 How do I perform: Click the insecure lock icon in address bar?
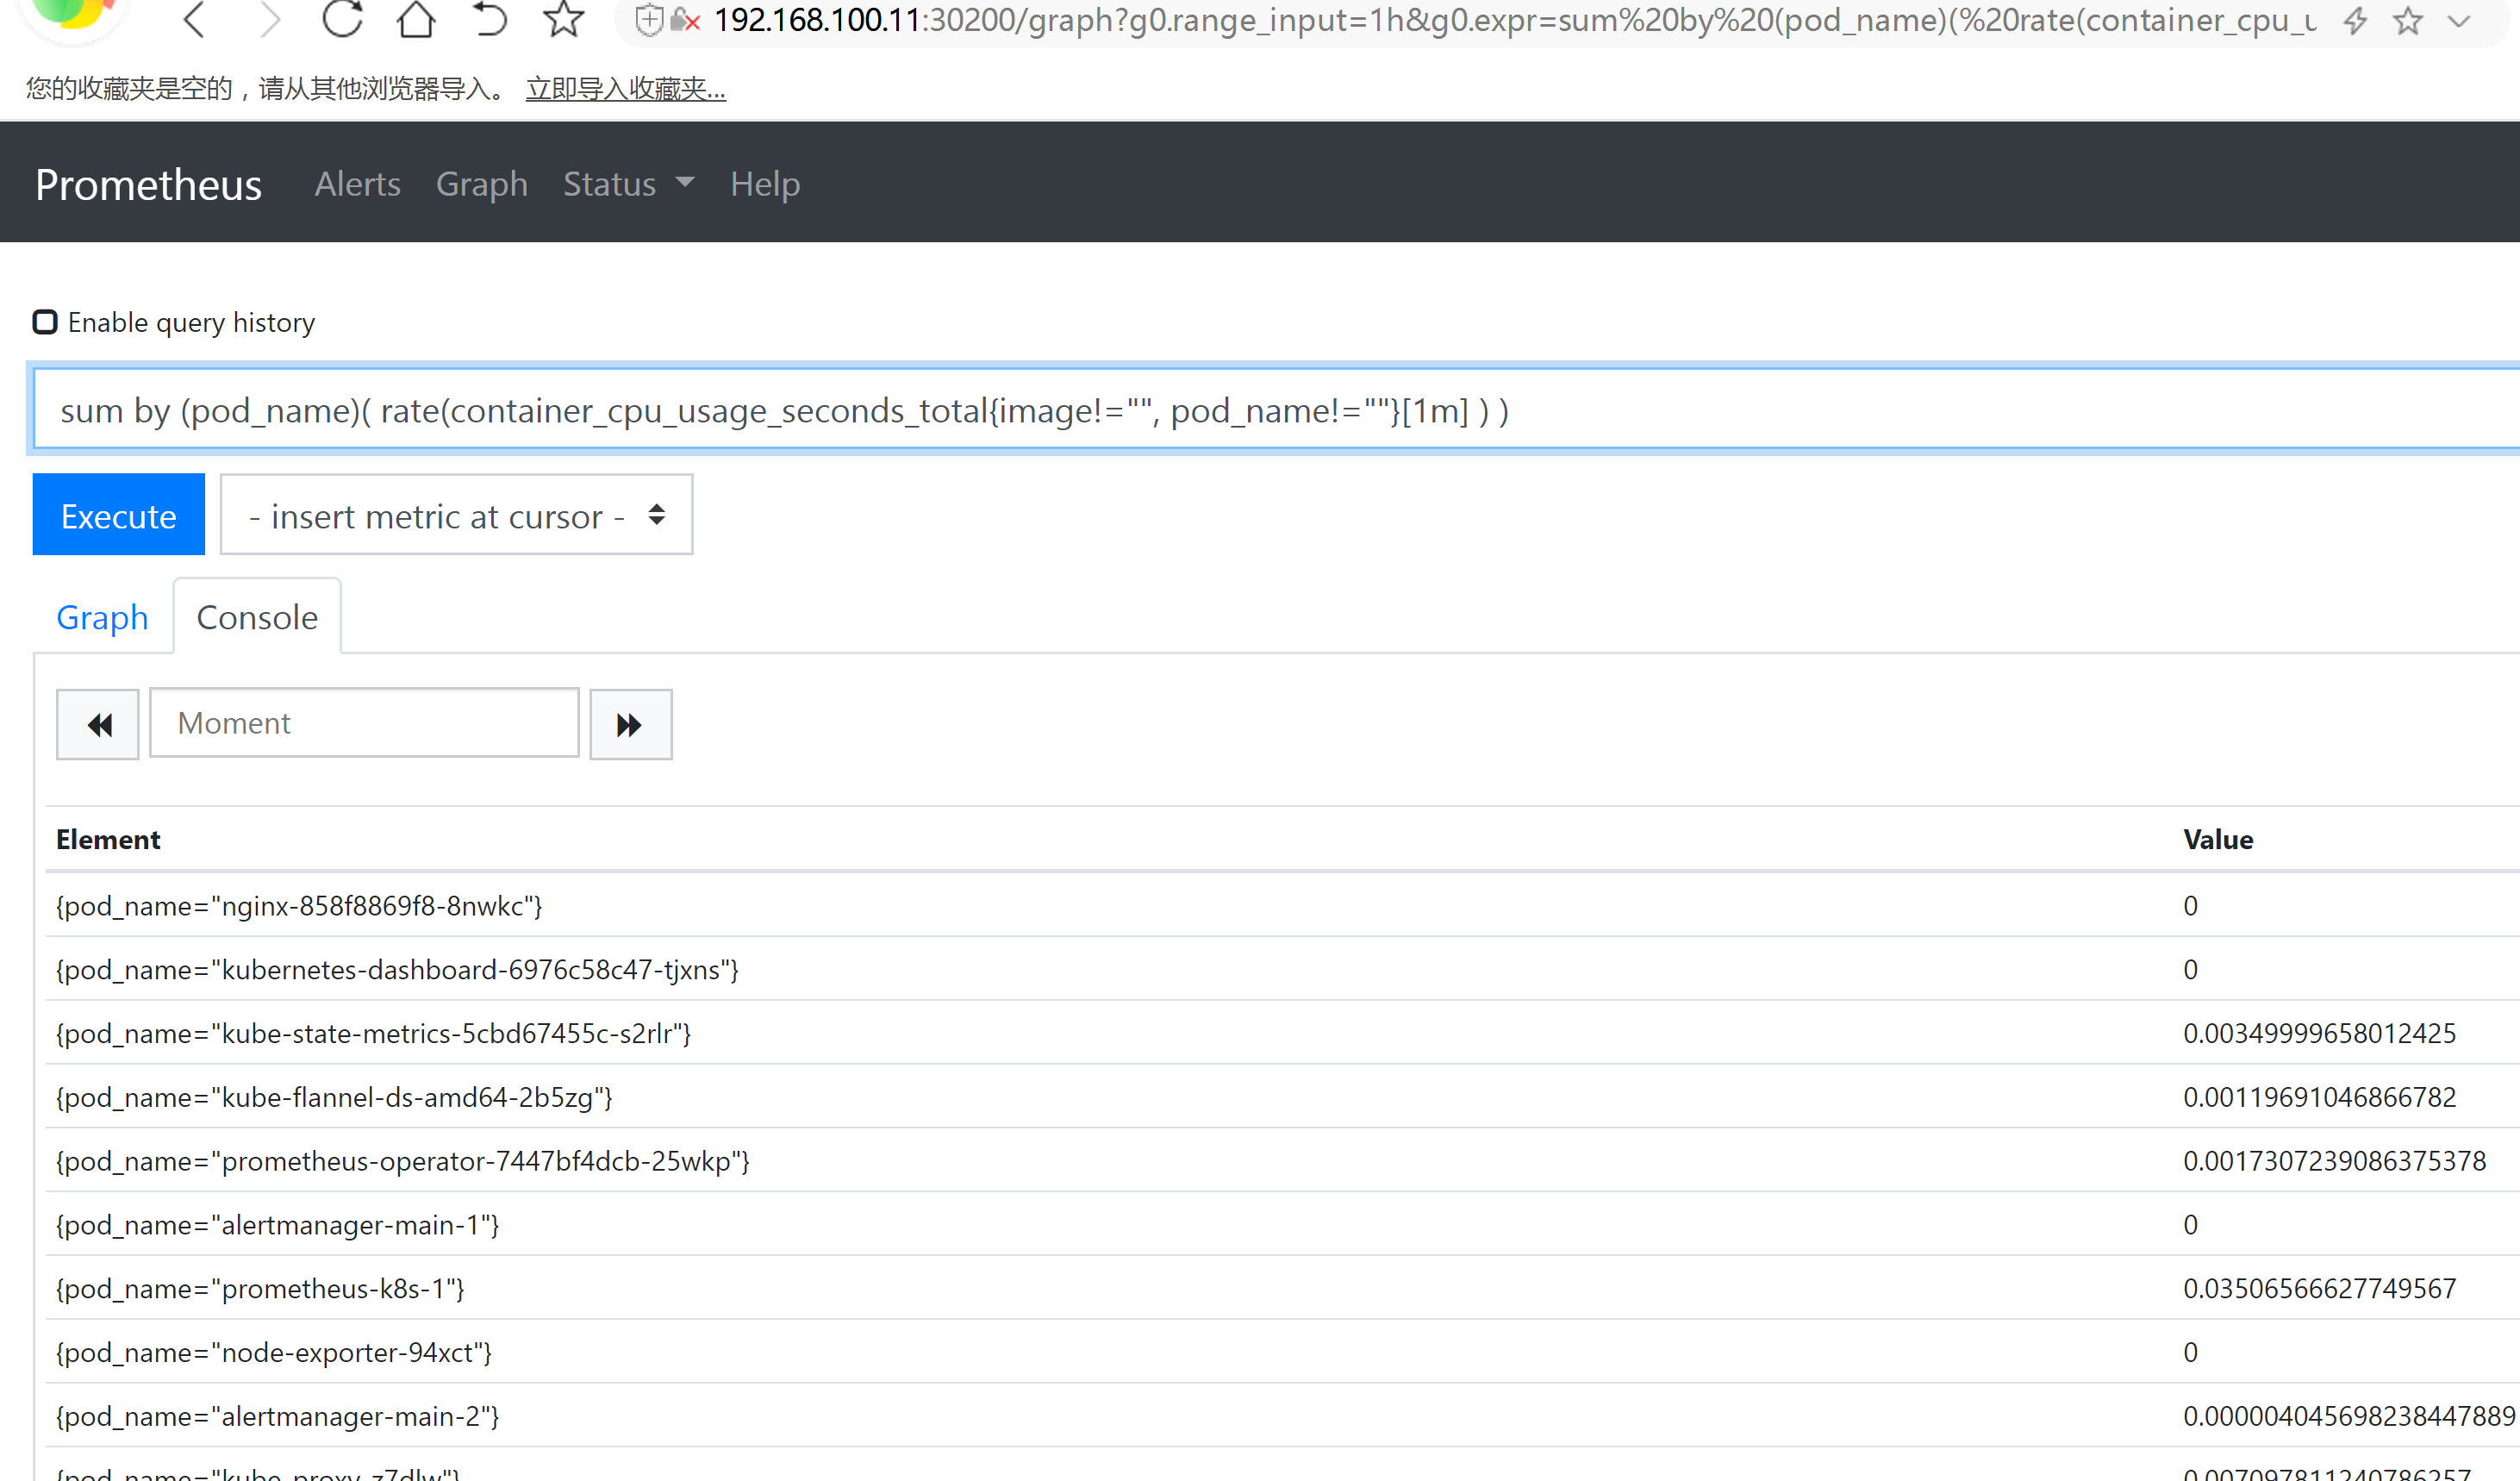tap(685, 20)
